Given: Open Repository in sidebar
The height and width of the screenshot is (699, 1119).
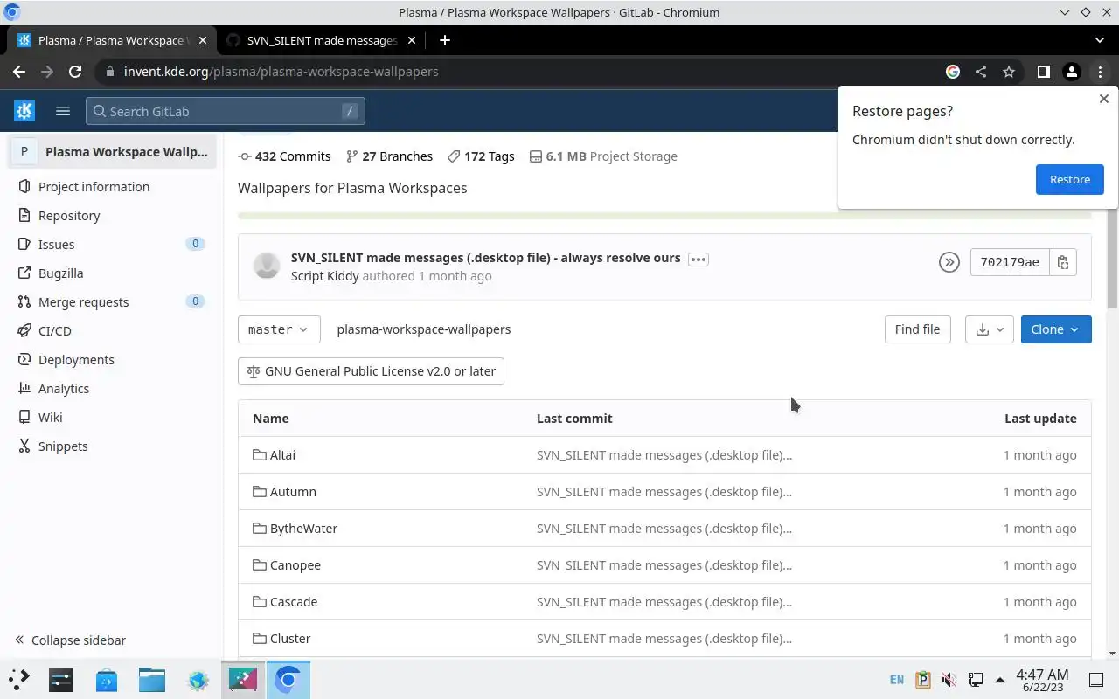Looking at the screenshot, I should [111, 215].
